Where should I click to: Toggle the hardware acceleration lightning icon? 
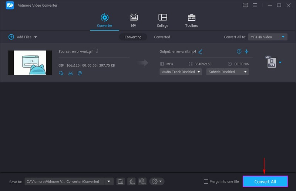point(131,181)
